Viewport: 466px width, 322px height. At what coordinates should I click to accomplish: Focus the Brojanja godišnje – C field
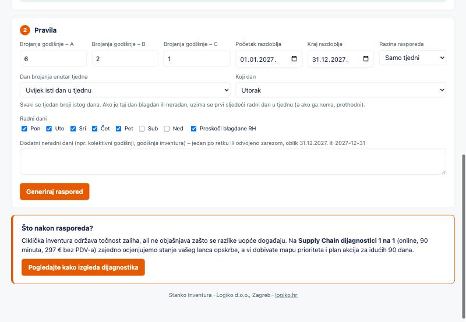[197, 58]
